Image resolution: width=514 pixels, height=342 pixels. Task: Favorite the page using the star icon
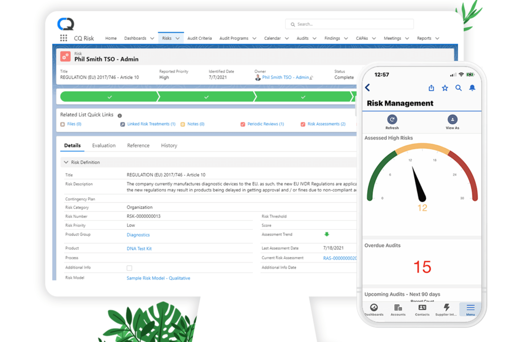445,88
